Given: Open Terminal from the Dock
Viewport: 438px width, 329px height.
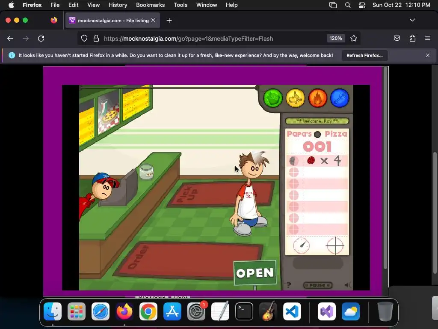Looking at the screenshot, I should [244, 311].
